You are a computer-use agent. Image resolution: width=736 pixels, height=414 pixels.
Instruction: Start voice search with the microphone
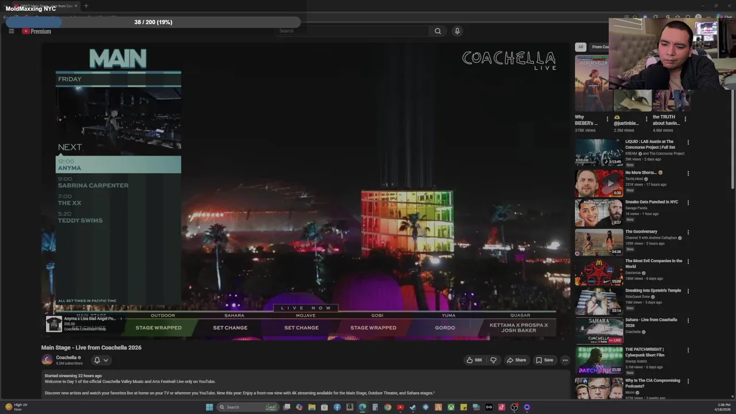coord(457,31)
